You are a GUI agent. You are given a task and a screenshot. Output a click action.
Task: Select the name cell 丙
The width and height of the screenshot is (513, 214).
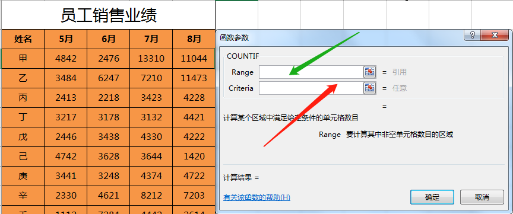(23, 98)
